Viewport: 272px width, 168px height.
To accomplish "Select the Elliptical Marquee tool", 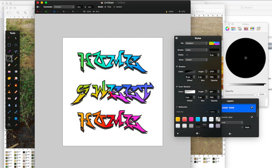I will coord(16,45).
